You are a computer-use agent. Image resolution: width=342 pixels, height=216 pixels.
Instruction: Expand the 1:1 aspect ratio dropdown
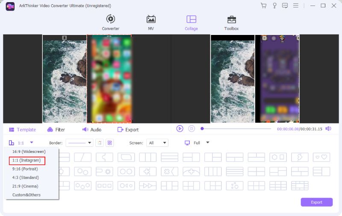tap(32, 143)
